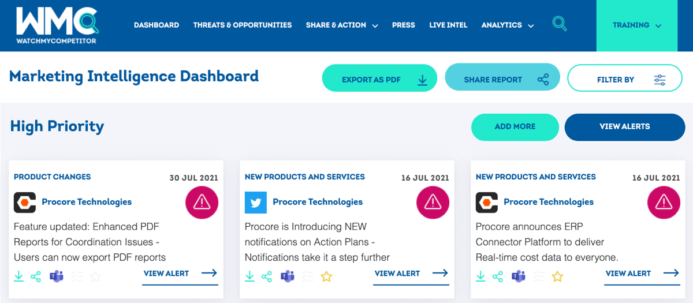Click red warning badge on Twitter alert card

tap(433, 201)
